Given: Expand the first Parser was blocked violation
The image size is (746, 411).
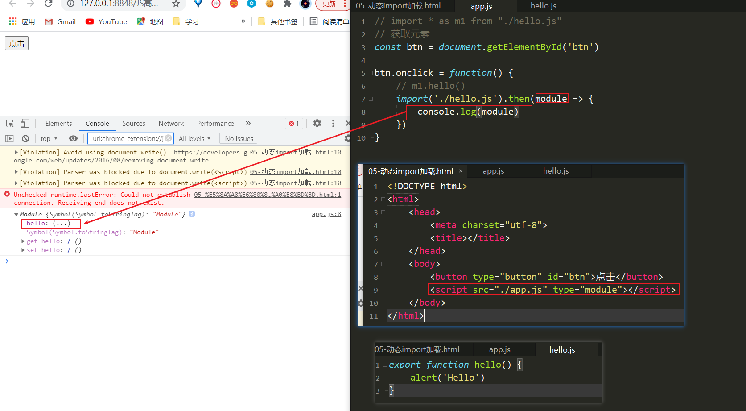Looking at the screenshot, I should click(16, 172).
